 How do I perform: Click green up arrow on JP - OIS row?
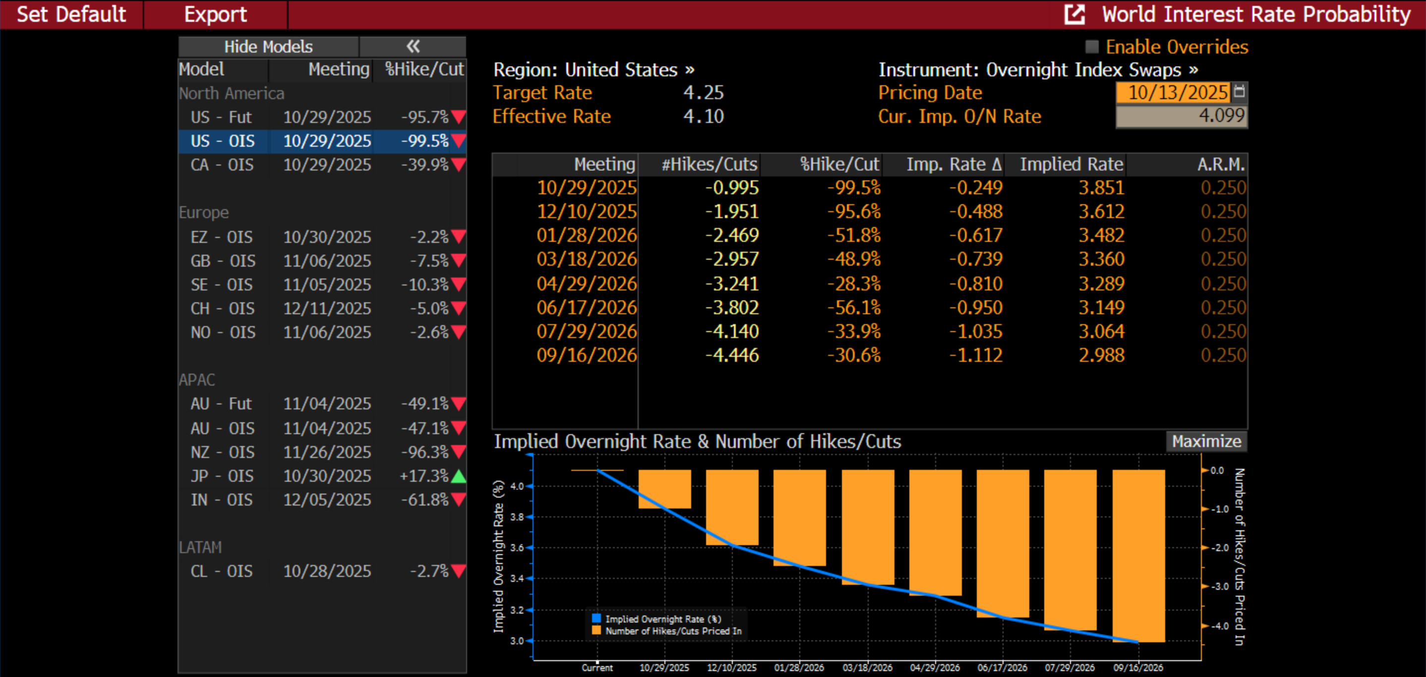(458, 476)
